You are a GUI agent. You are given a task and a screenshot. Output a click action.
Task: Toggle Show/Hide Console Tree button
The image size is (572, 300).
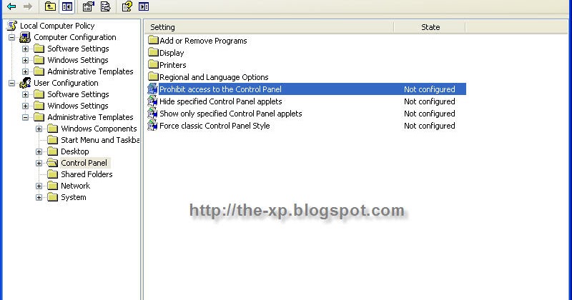67,6
